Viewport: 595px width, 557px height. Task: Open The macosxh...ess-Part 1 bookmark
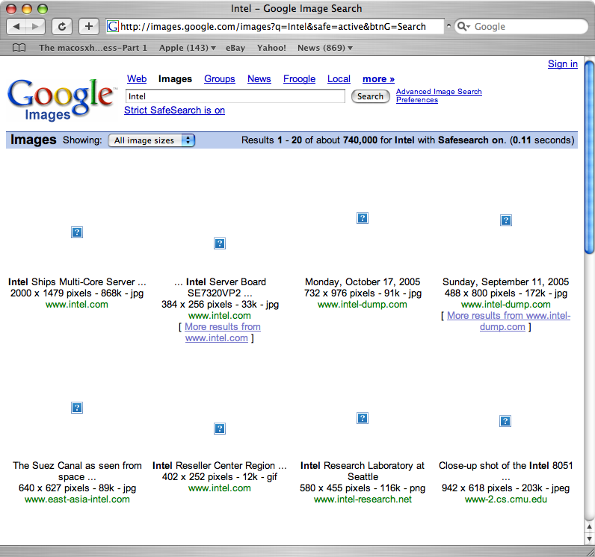[x=93, y=48]
